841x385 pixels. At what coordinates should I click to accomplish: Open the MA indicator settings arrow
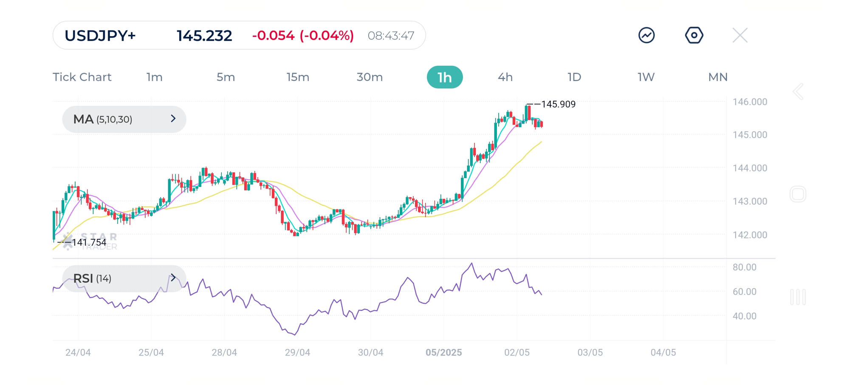point(173,119)
